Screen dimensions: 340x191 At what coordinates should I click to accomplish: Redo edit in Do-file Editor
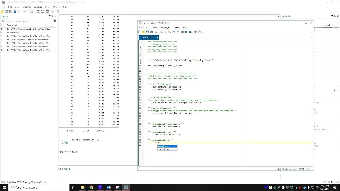(x=178, y=32)
